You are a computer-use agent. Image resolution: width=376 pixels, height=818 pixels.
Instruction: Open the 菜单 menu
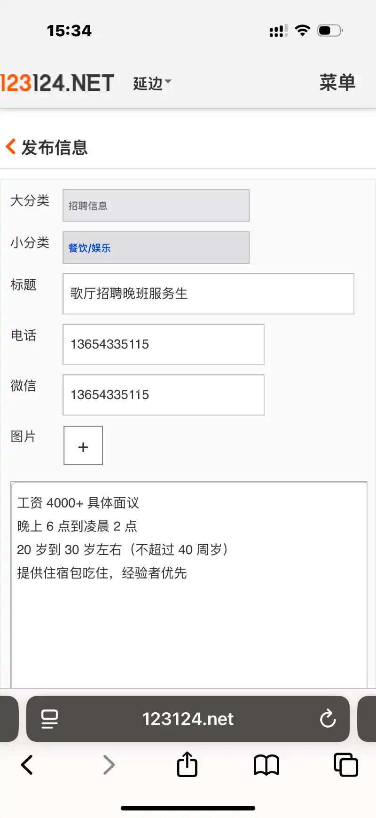pyautogui.click(x=337, y=83)
